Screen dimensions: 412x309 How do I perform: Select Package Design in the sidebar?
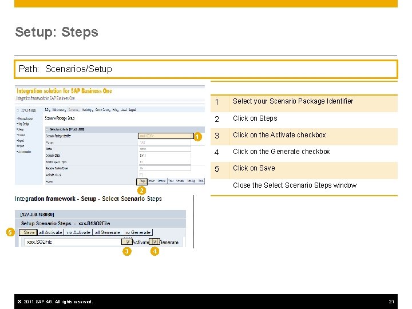point(25,118)
